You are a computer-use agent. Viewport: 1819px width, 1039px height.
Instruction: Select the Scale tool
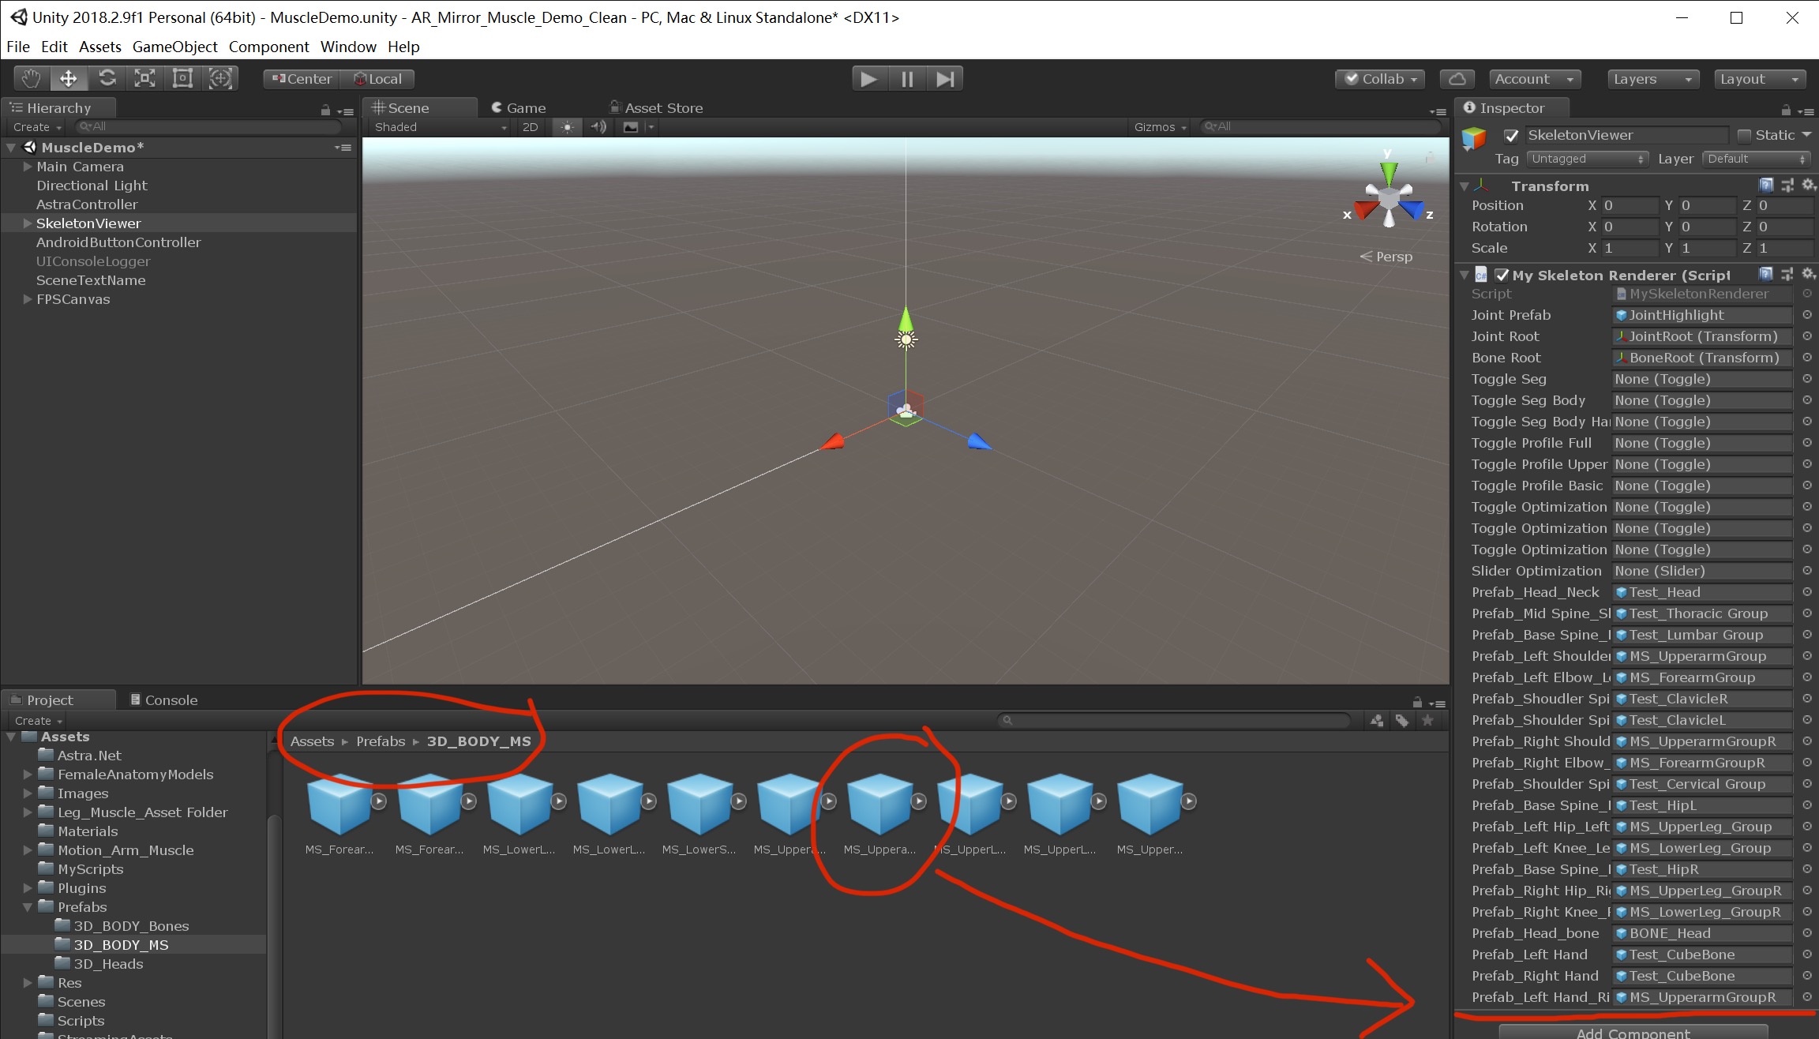[144, 78]
